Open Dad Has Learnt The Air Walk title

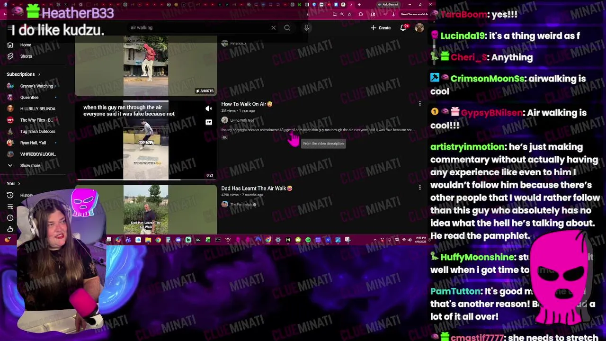[257, 188]
